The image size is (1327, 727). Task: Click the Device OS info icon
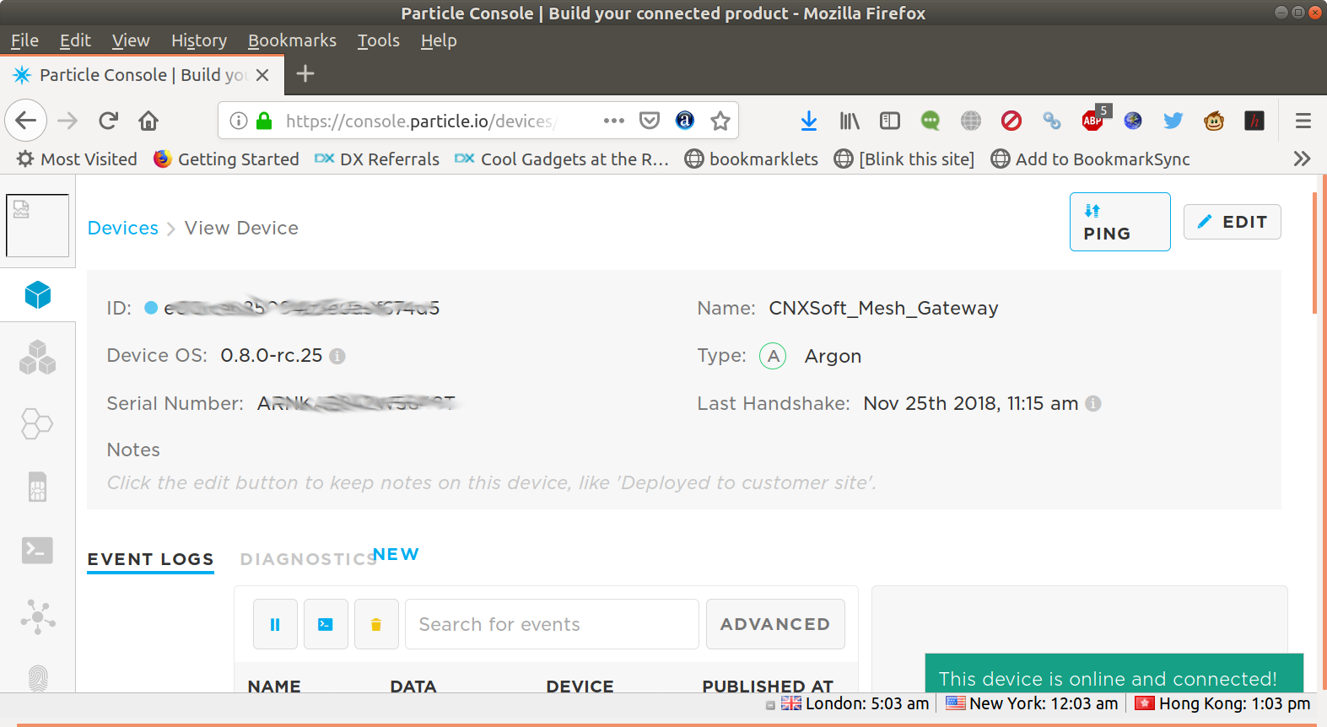click(x=337, y=356)
